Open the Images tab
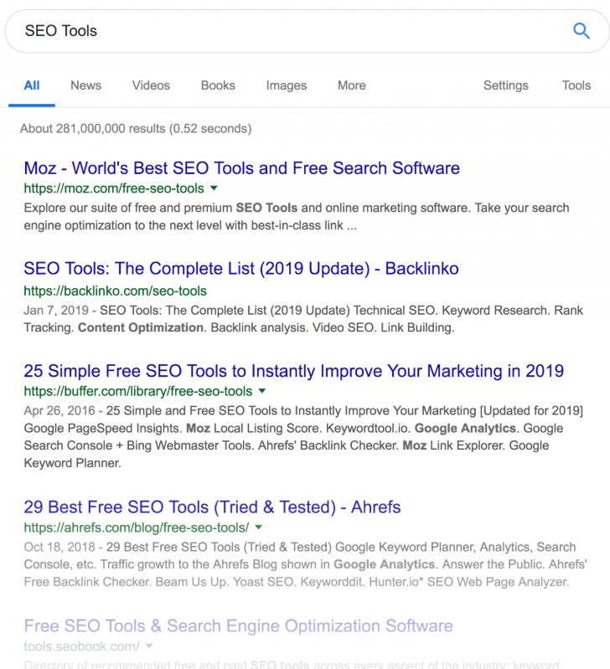The image size is (610, 669). pyautogui.click(x=287, y=85)
